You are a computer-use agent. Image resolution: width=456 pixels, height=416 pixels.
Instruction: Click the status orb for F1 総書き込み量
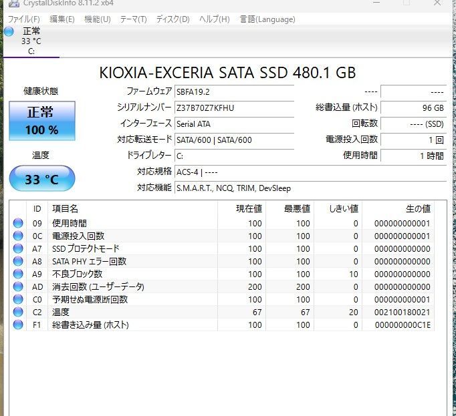(18, 325)
